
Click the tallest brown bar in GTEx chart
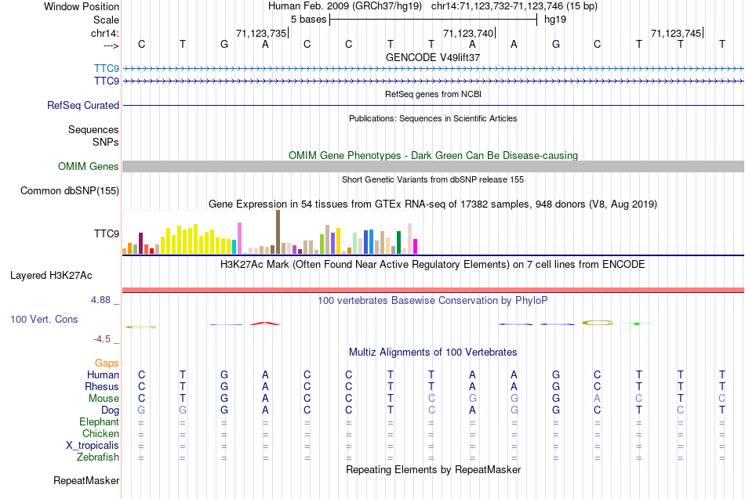pos(278,232)
